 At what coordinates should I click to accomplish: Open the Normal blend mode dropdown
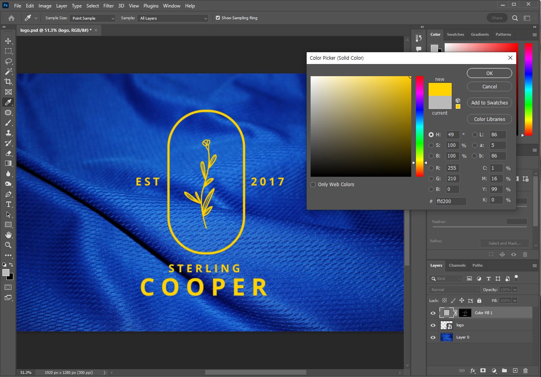454,289
